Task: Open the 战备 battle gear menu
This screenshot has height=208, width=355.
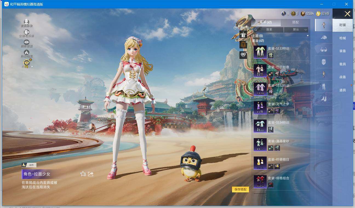Action: pos(343,77)
